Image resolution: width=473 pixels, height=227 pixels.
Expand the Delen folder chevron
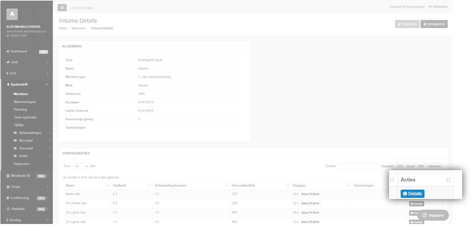click(x=50, y=156)
